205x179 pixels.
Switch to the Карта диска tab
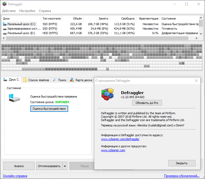pyautogui.click(x=81, y=80)
